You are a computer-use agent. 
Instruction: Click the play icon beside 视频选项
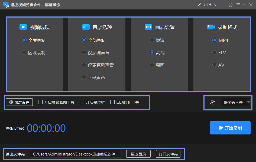(x=23, y=27)
